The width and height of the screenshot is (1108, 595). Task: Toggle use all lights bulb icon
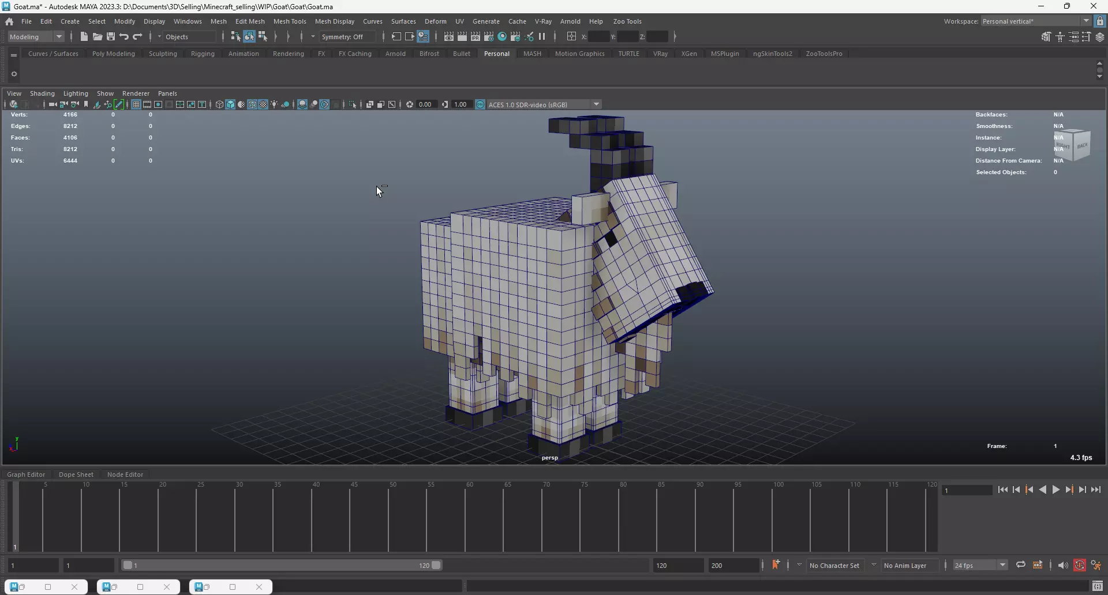pyautogui.click(x=274, y=104)
